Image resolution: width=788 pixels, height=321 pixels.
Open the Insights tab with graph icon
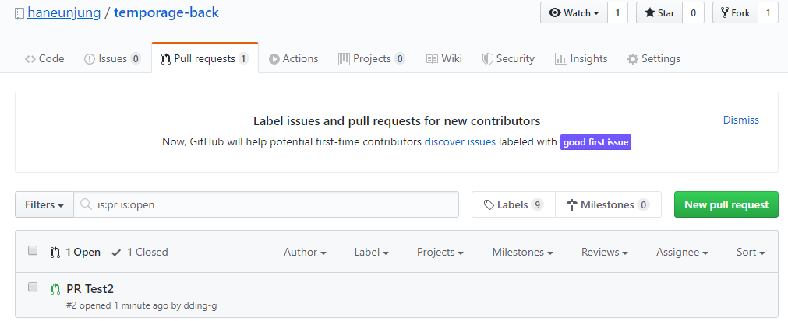(581, 58)
